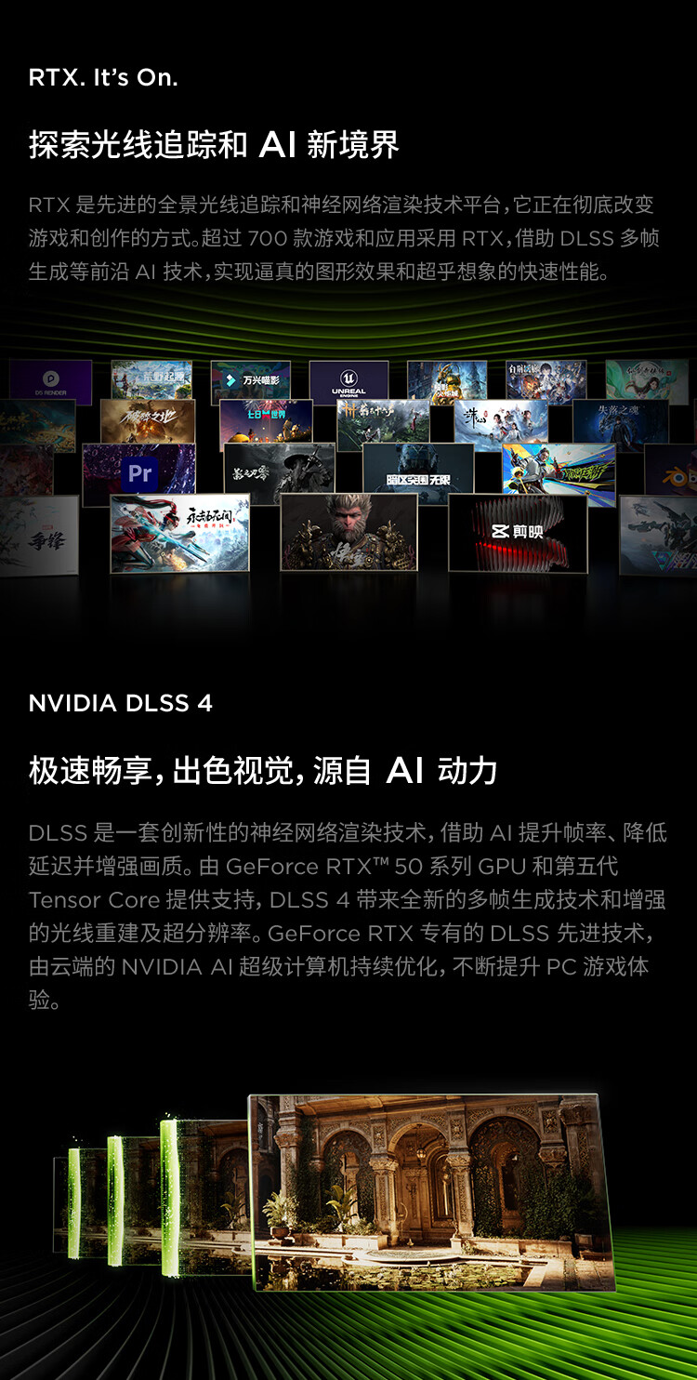Click the 剪映 CapCut logo tile
697x1380 pixels.
[x=518, y=532]
